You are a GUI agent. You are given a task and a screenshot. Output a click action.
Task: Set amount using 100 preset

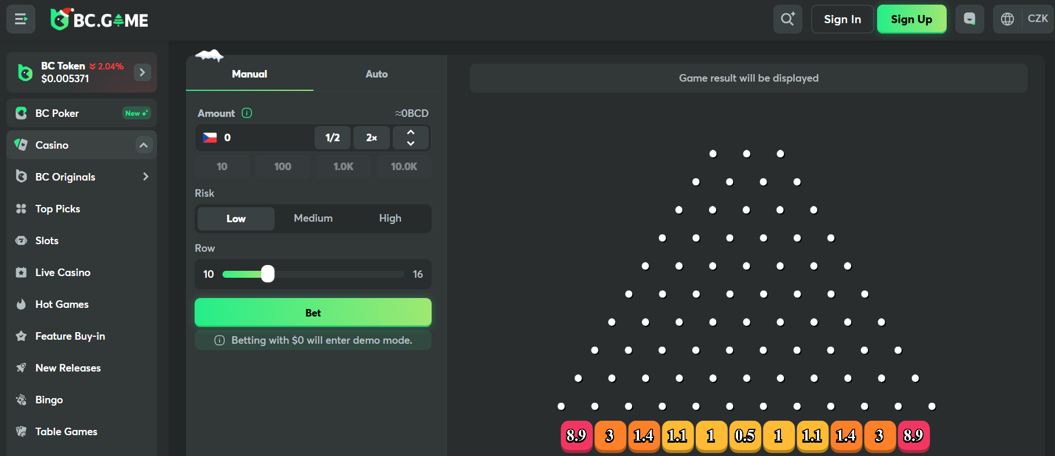tap(283, 167)
